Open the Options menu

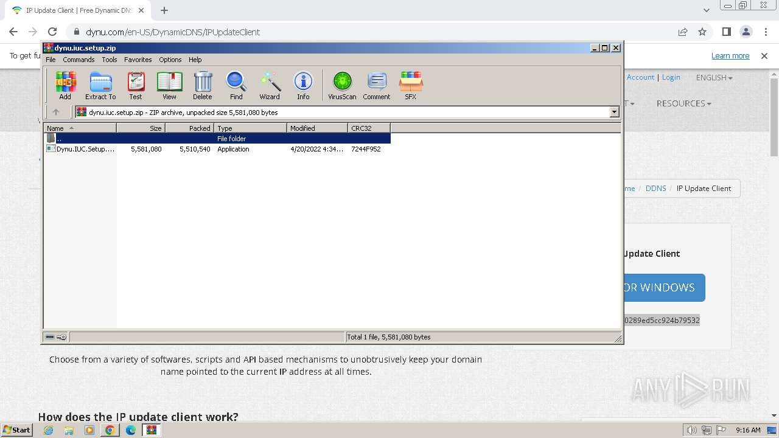pyautogui.click(x=170, y=60)
